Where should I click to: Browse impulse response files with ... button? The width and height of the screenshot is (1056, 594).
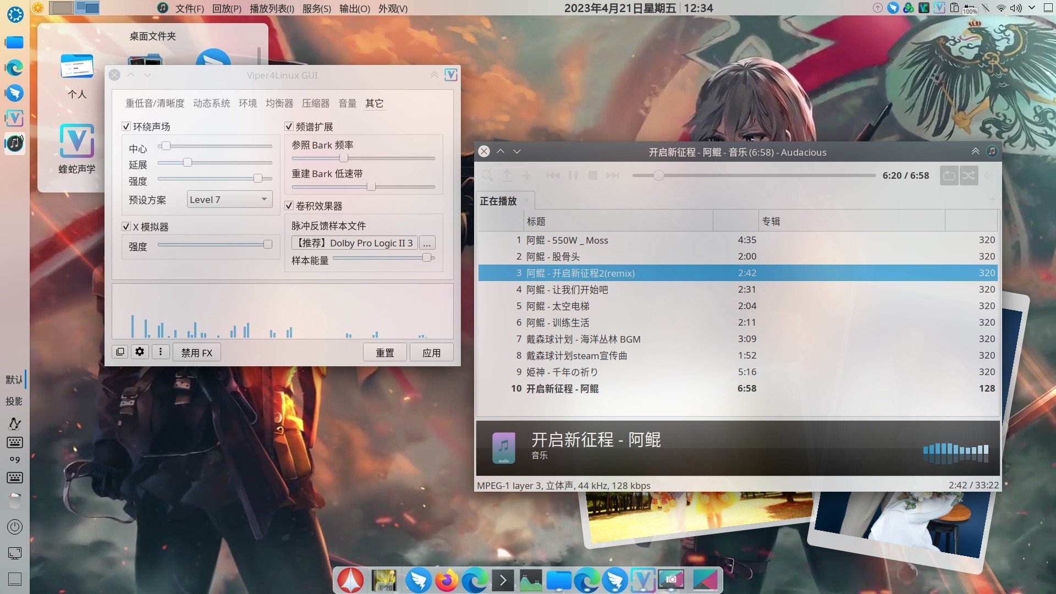(427, 243)
